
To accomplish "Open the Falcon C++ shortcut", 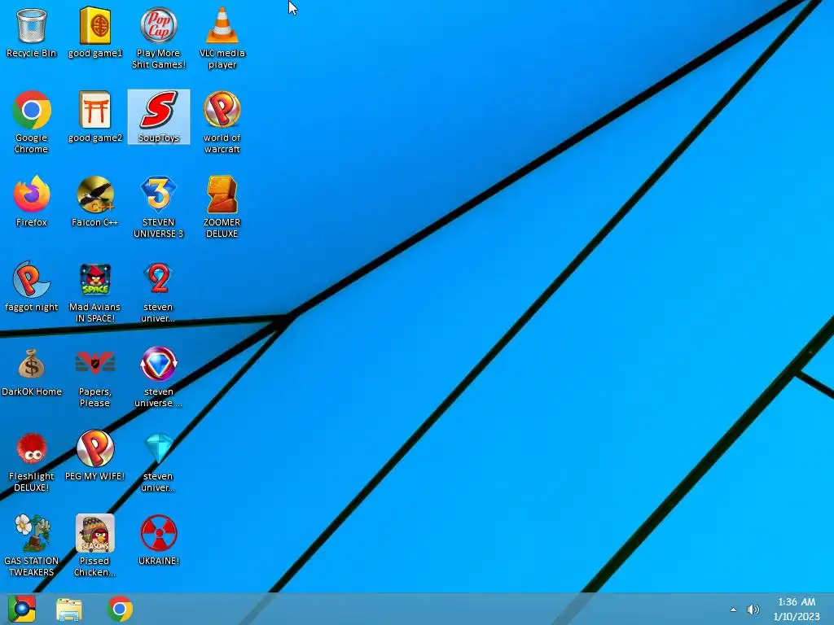I will click(95, 202).
